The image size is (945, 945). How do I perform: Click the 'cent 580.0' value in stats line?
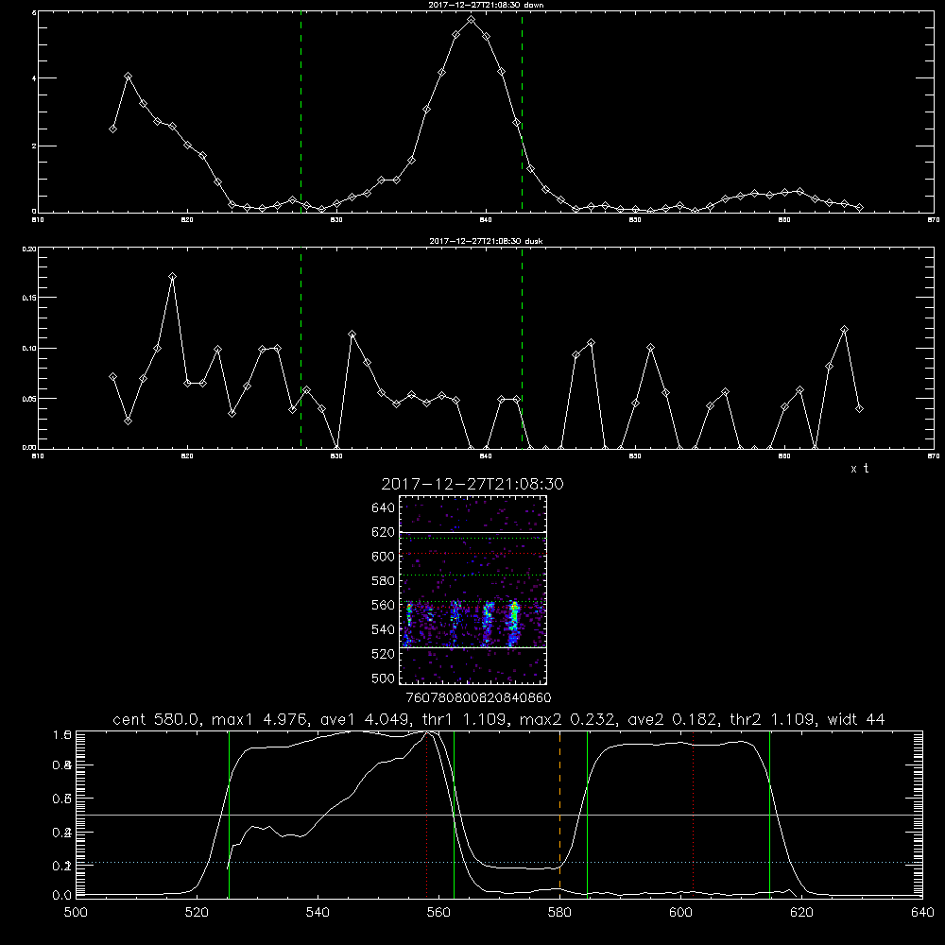tap(157, 719)
